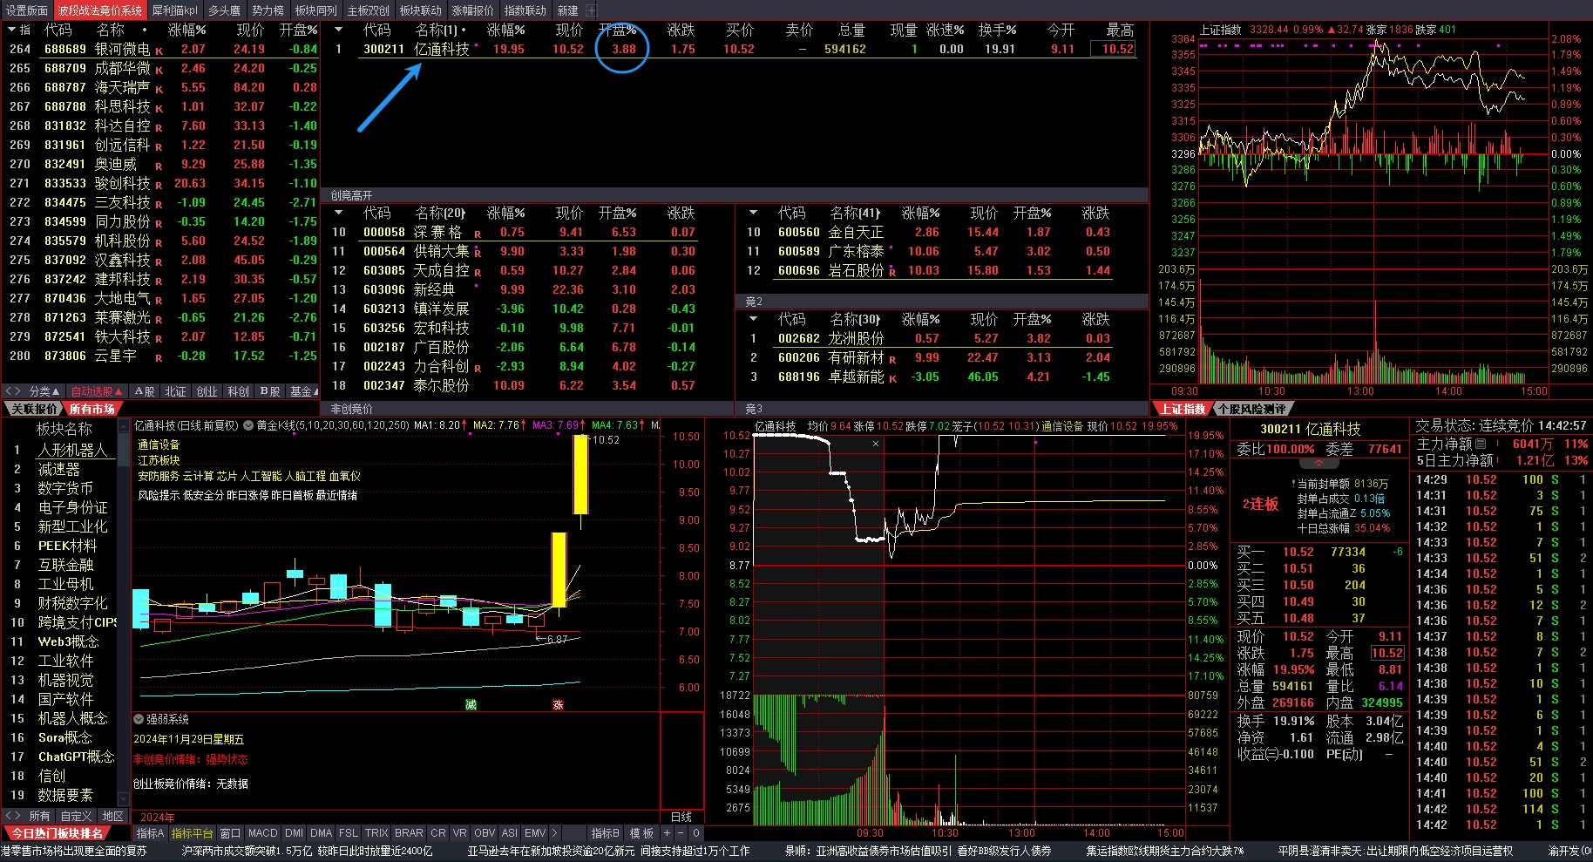Screen dimensions: 1593x862
Task: Close the intraday chart overlay with the X icon
Action: [x=876, y=444]
